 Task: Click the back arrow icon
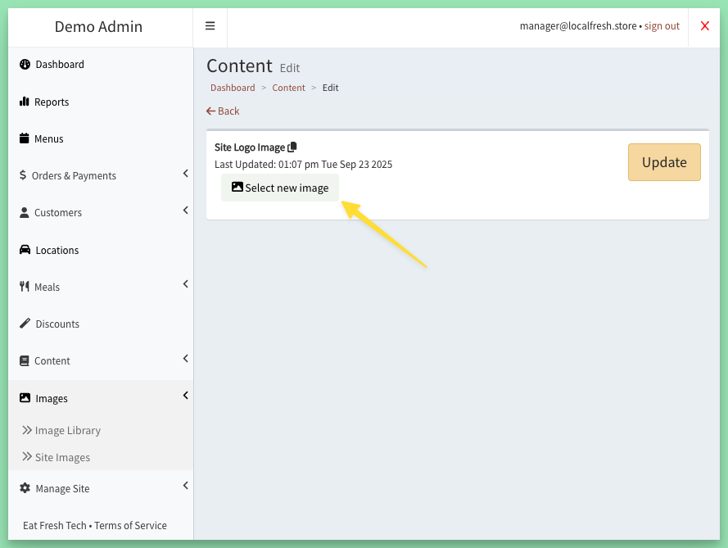pyautogui.click(x=210, y=111)
